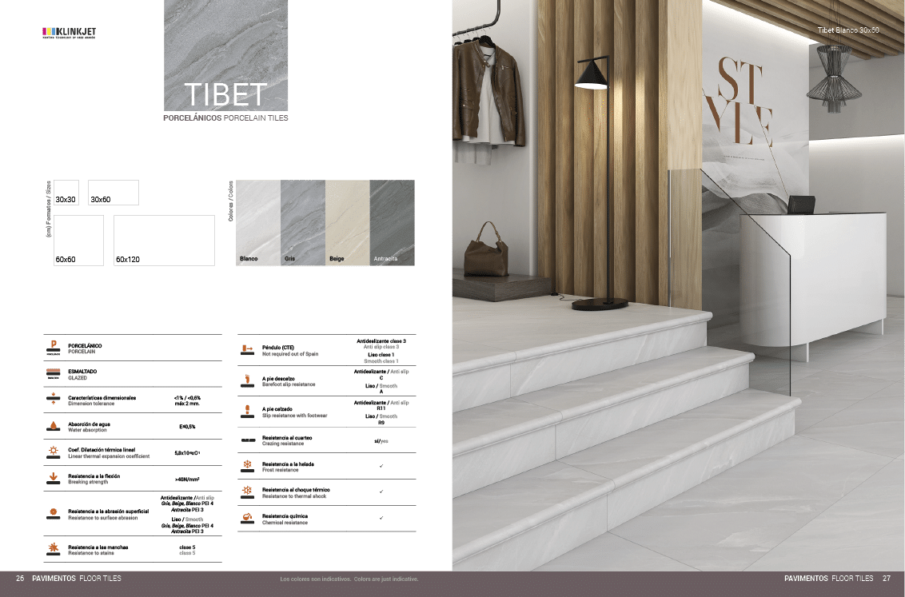Click the Péndulo (DTS) icon

(248, 349)
